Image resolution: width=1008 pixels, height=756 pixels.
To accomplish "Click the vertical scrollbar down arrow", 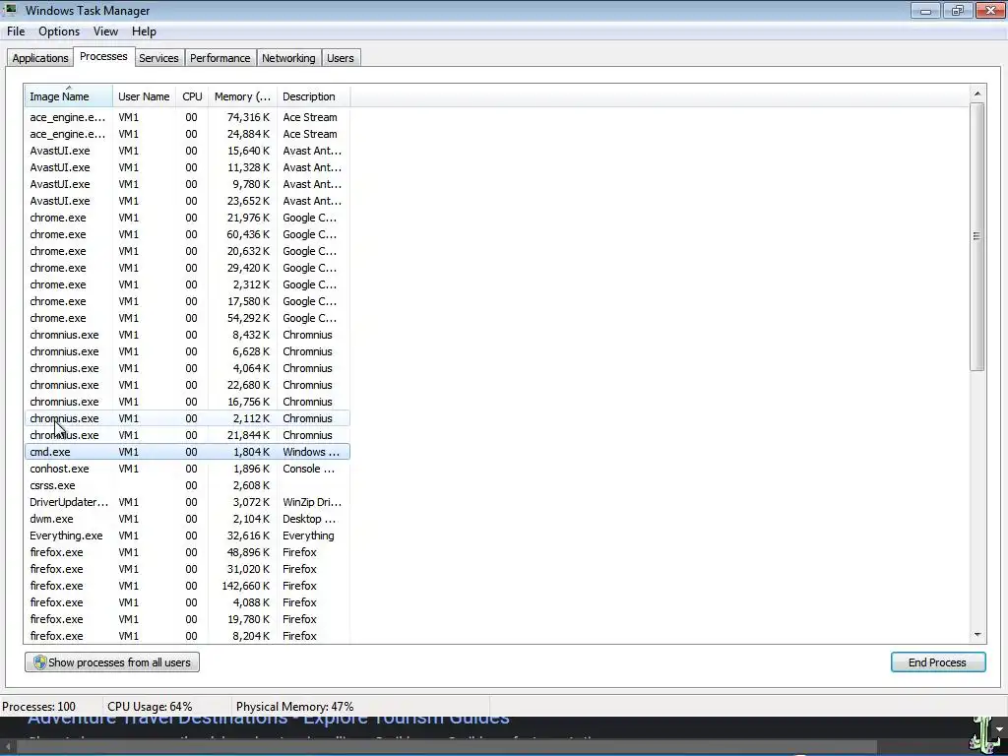I will [x=977, y=635].
